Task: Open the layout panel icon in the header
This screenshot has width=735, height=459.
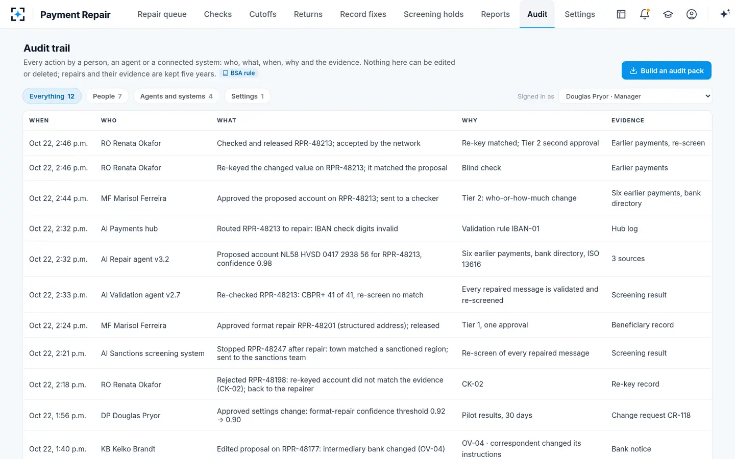Action: click(x=621, y=14)
